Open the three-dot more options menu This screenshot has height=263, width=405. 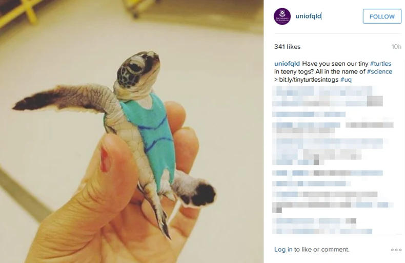(396, 250)
